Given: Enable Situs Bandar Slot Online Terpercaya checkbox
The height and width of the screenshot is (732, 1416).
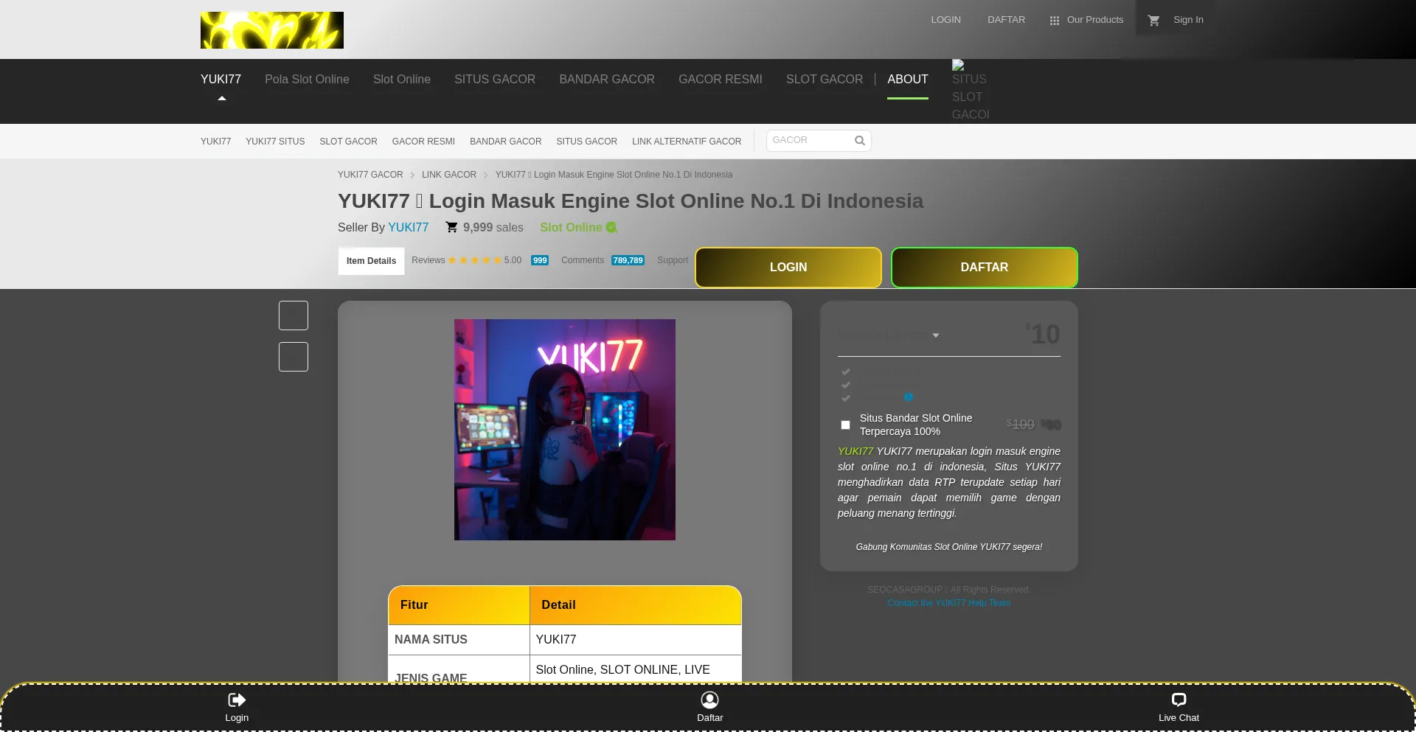Looking at the screenshot, I should [x=845, y=425].
